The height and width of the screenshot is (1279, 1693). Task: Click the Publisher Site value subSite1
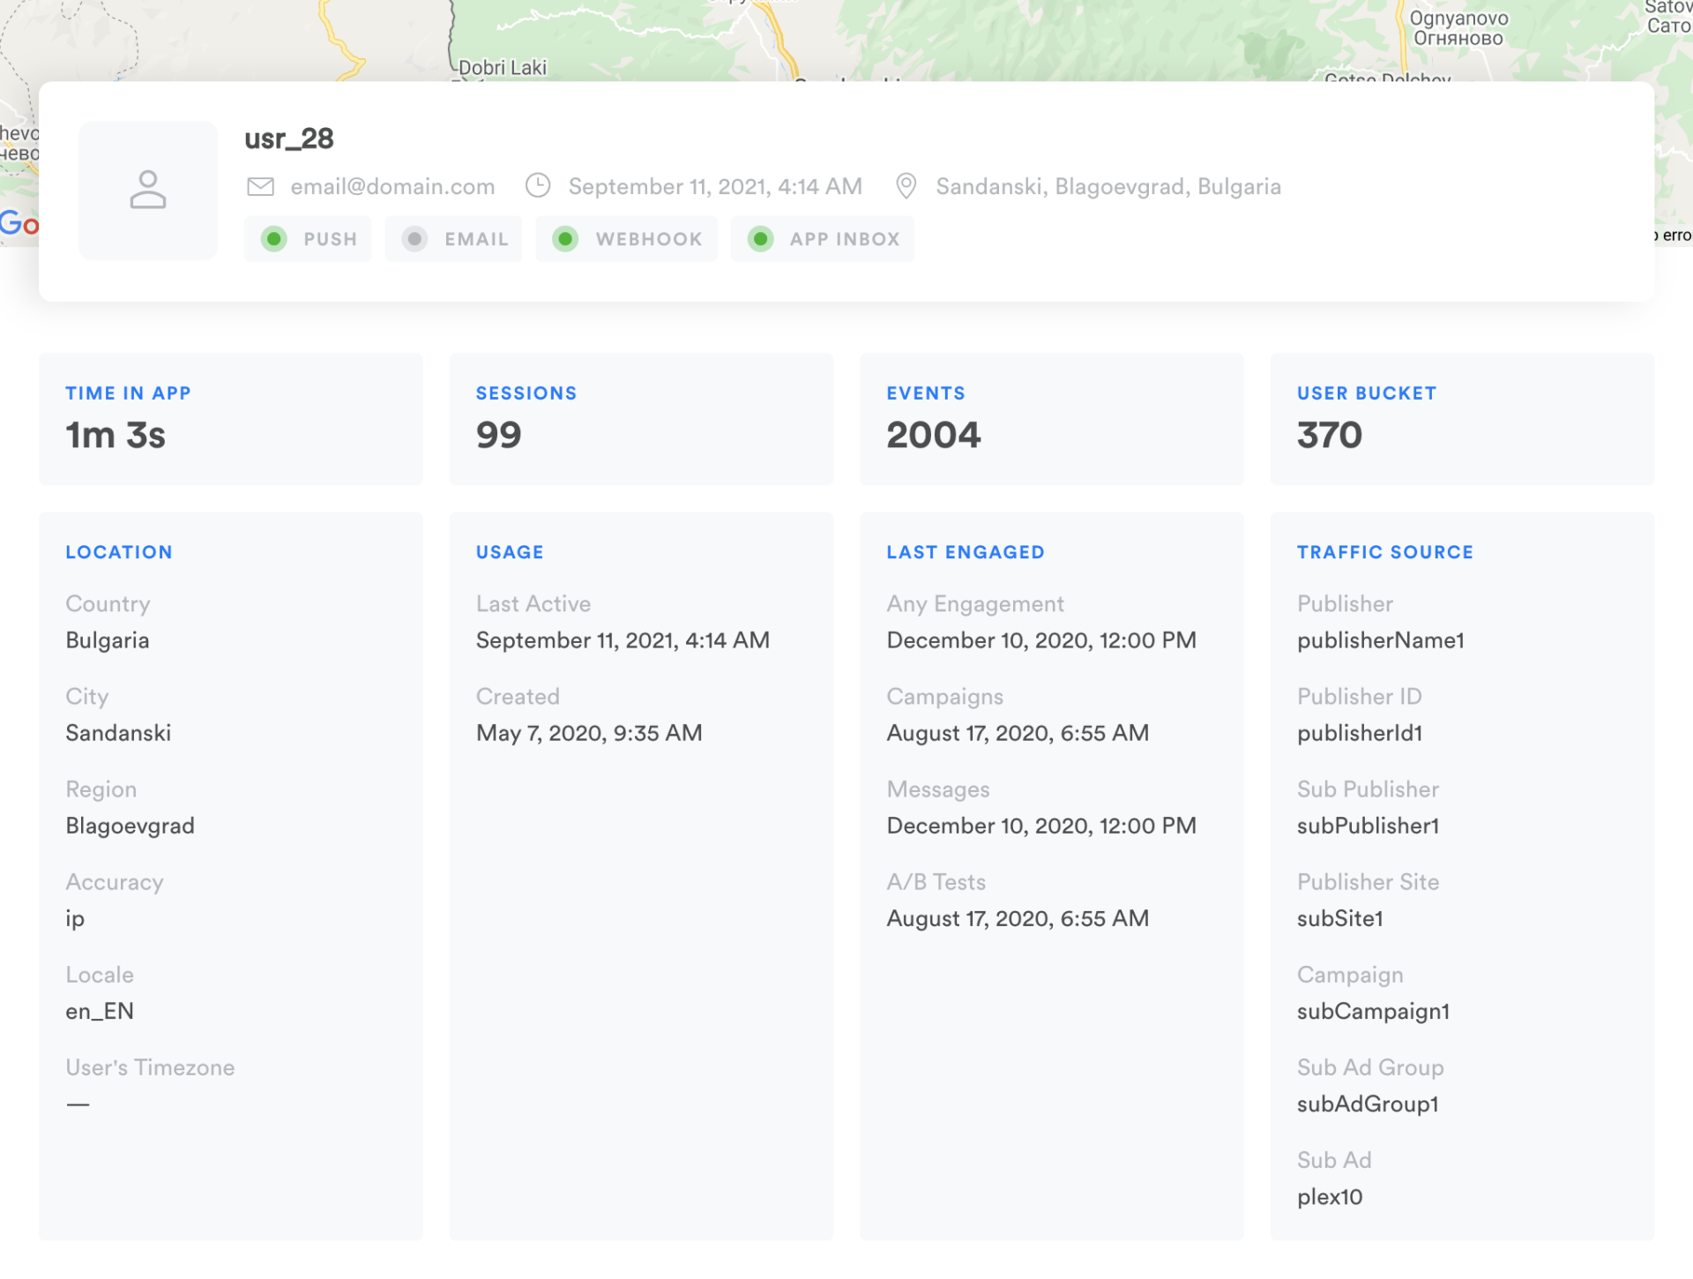(1340, 918)
